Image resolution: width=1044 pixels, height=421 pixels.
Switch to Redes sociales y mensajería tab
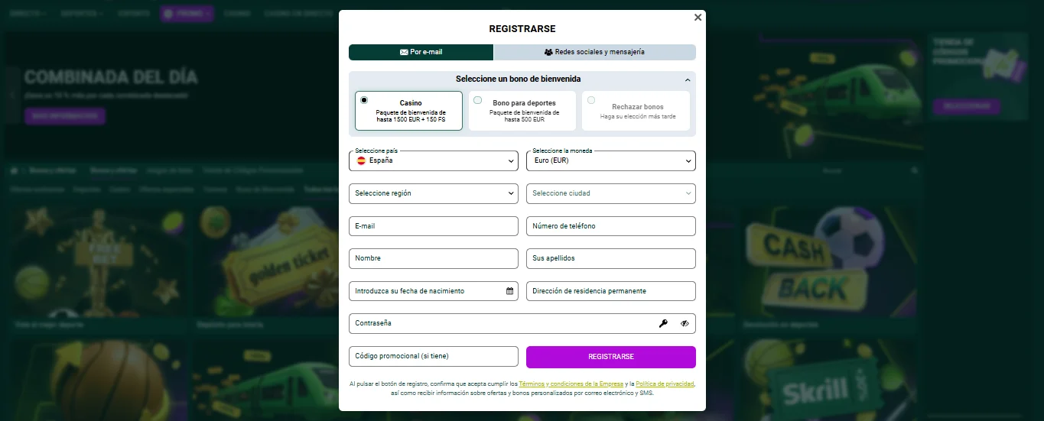(595, 52)
